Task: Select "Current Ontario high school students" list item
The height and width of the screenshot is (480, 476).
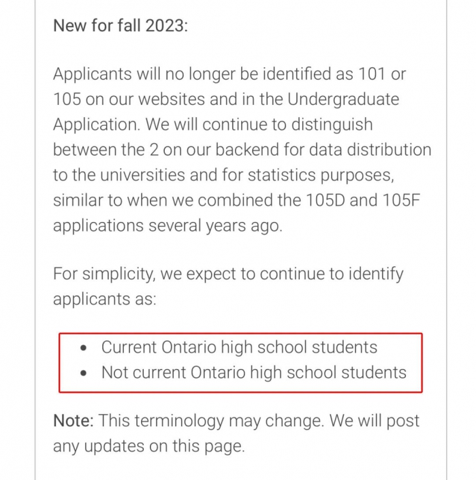Action: pos(239,347)
